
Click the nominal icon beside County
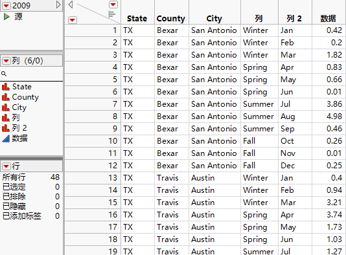pos(6,97)
